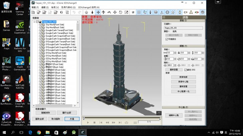Click the 對齊地面 button
This screenshot has height=136, width=243.
[183, 77]
